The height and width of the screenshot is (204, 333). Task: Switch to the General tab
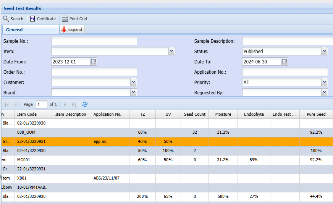(15, 30)
